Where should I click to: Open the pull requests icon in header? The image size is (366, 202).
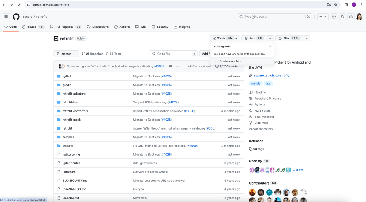tap(342, 17)
